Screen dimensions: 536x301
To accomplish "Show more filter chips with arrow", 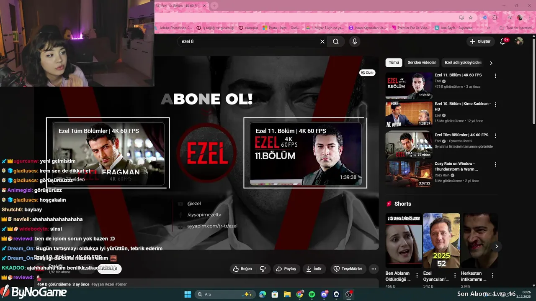I will (x=491, y=63).
